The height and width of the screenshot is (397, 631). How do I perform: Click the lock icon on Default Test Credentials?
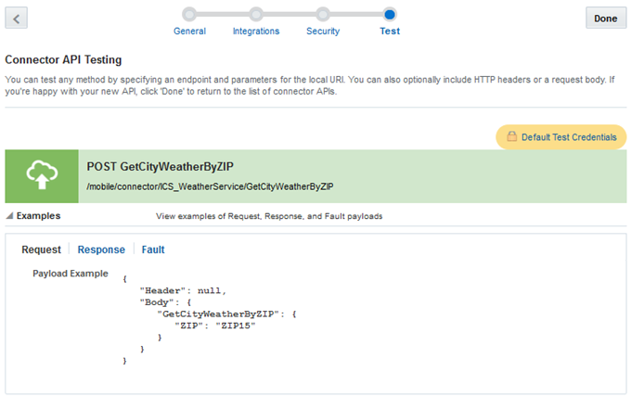(511, 137)
